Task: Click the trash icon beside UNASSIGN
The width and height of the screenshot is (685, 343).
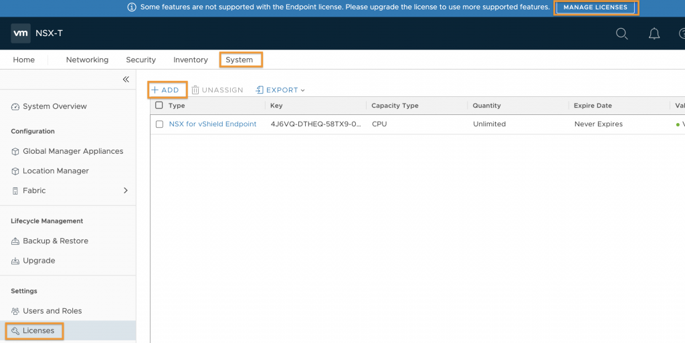Action: pos(195,90)
